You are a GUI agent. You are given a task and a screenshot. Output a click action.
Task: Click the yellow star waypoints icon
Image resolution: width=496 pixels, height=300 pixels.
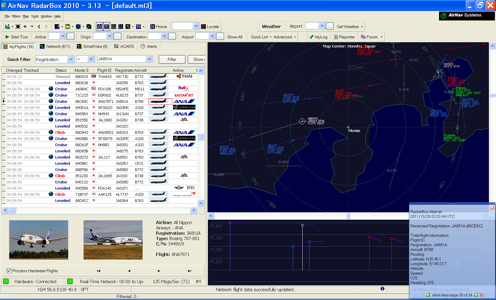(x=114, y=27)
